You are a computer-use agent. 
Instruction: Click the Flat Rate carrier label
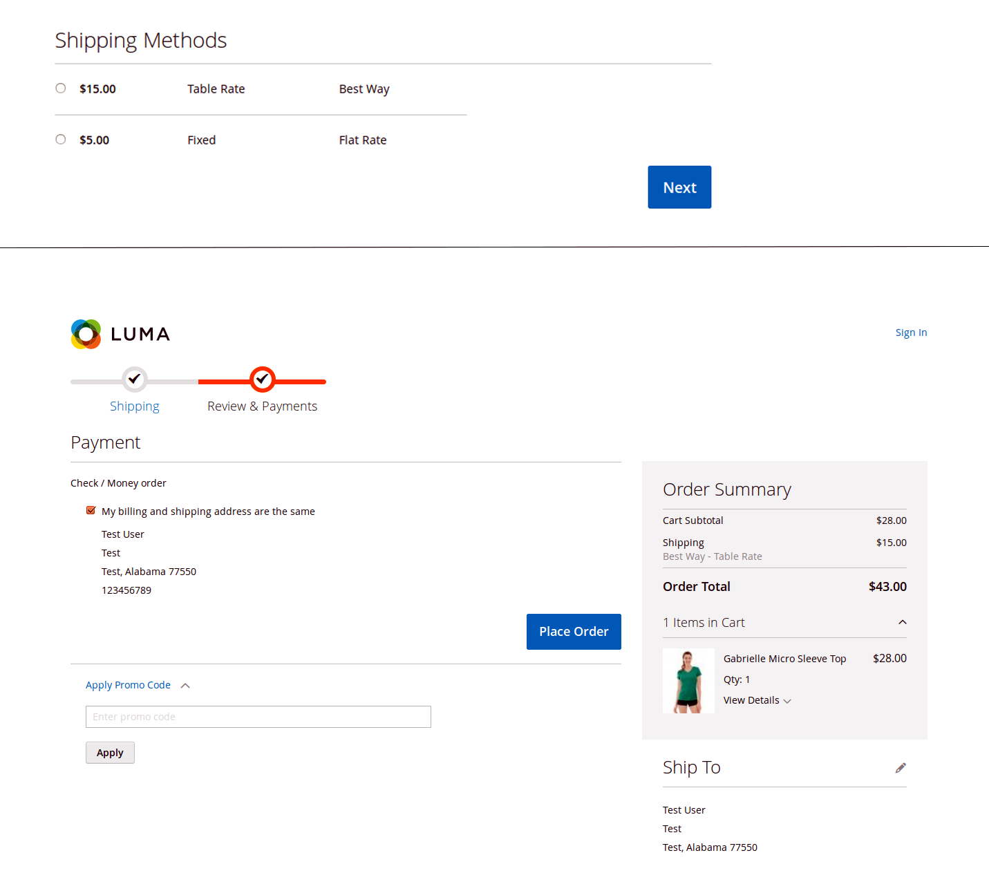pos(363,140)
